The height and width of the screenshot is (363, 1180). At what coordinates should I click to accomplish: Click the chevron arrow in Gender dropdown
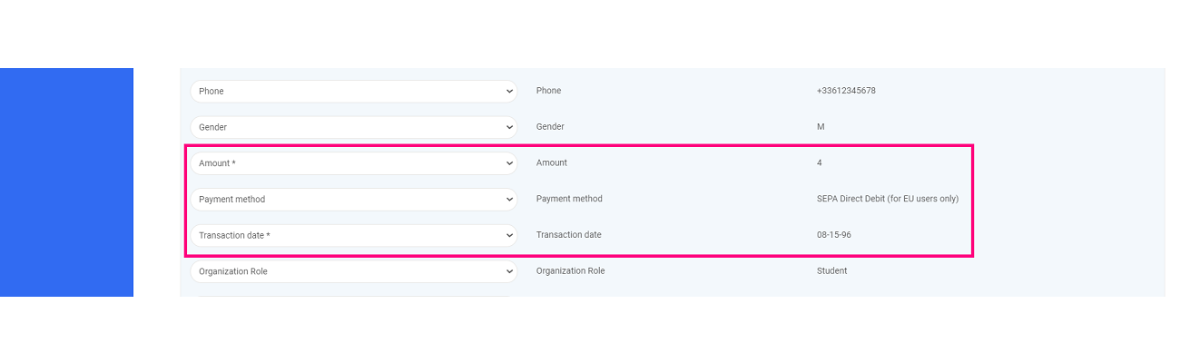[509, 127]
